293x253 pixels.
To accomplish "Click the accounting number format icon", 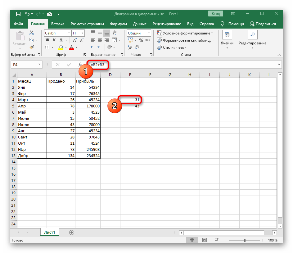I will 130,40.
